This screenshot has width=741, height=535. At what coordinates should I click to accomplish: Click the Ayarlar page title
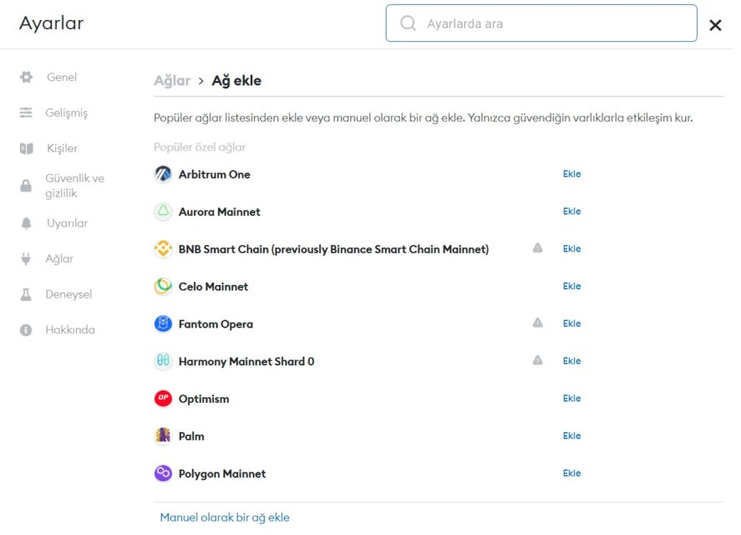[52, 23]
